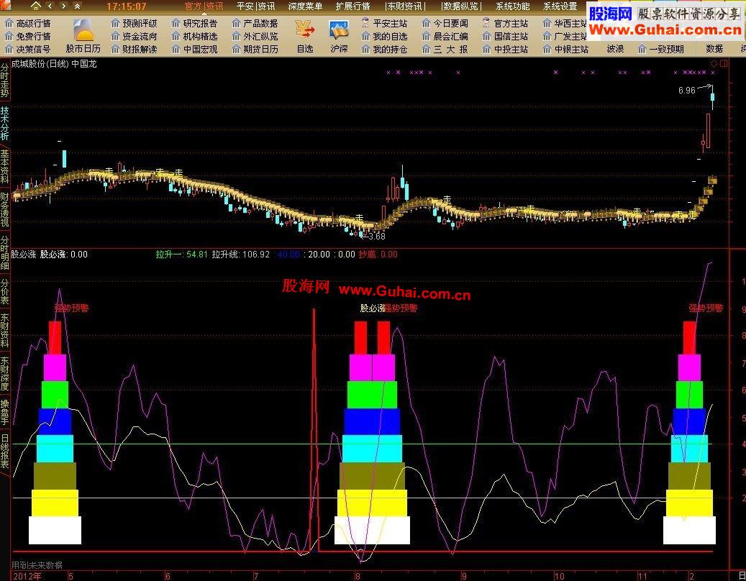
Task: Click the home icon in the title bar
Action: [36, 6]
